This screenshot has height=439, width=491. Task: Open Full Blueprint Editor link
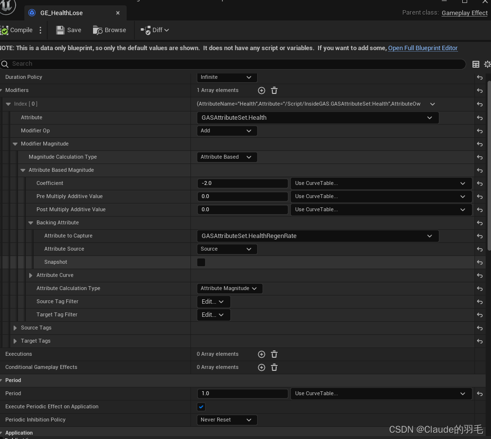423,48
